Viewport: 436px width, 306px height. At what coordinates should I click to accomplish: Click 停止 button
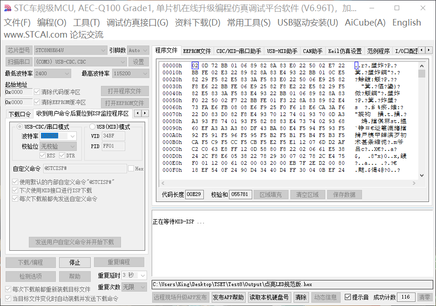pyautogui.click(x=74, y=262)
